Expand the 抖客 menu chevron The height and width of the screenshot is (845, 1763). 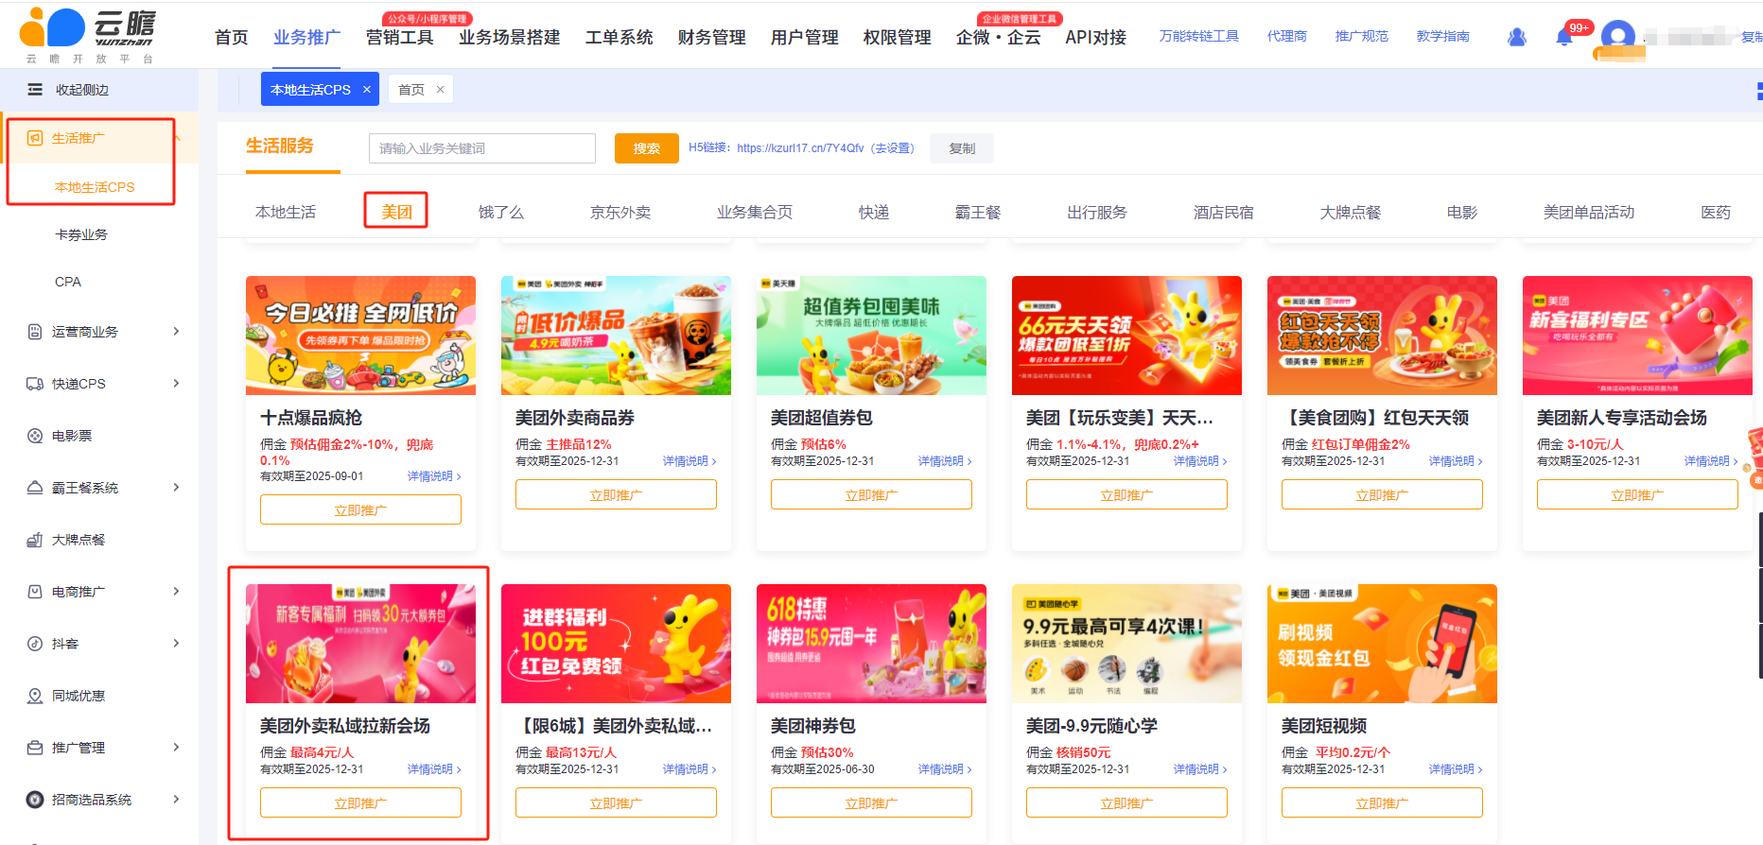[176, 644]
